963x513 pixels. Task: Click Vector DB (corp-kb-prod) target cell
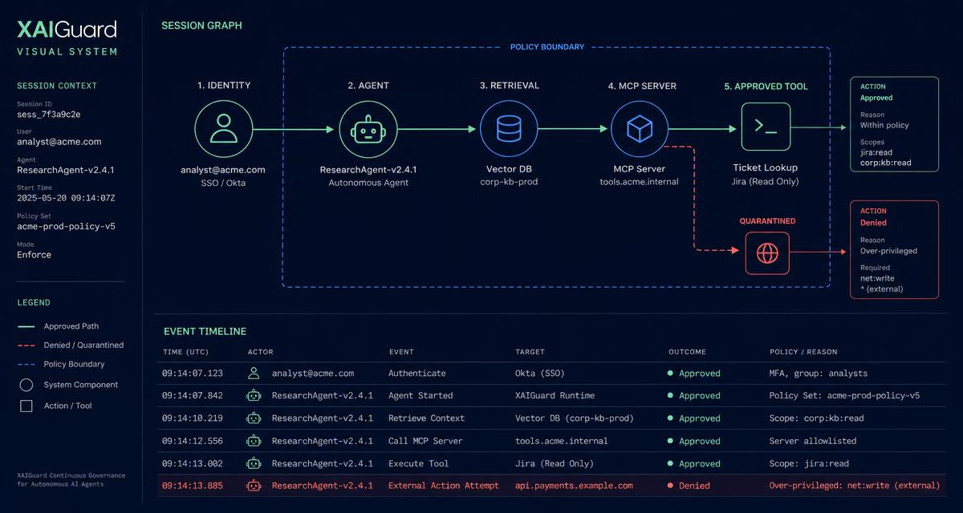(574, 418)
